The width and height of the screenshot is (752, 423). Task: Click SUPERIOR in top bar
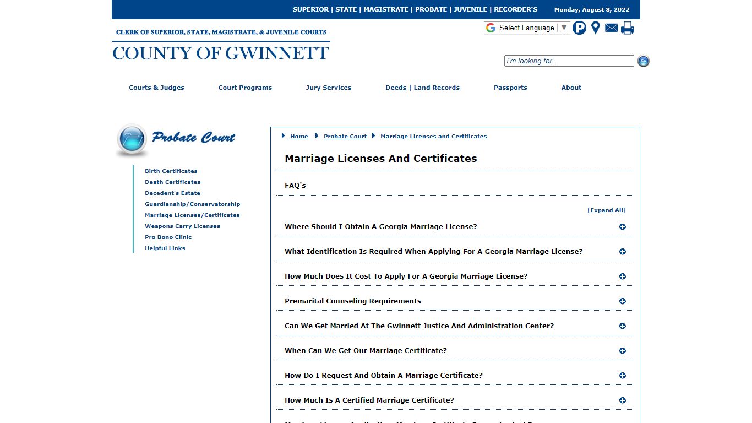point(310,9)
